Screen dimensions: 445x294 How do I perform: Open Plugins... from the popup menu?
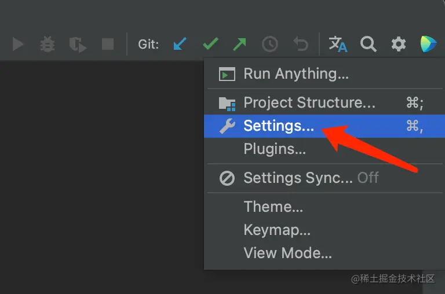pos(324,149)
